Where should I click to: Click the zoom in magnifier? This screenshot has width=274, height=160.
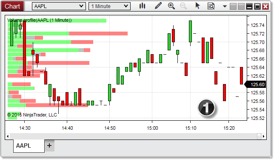point(171,6)
